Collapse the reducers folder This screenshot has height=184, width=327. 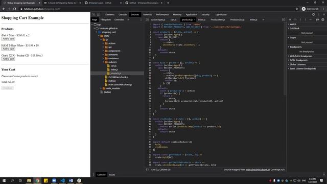coord(103,62)
